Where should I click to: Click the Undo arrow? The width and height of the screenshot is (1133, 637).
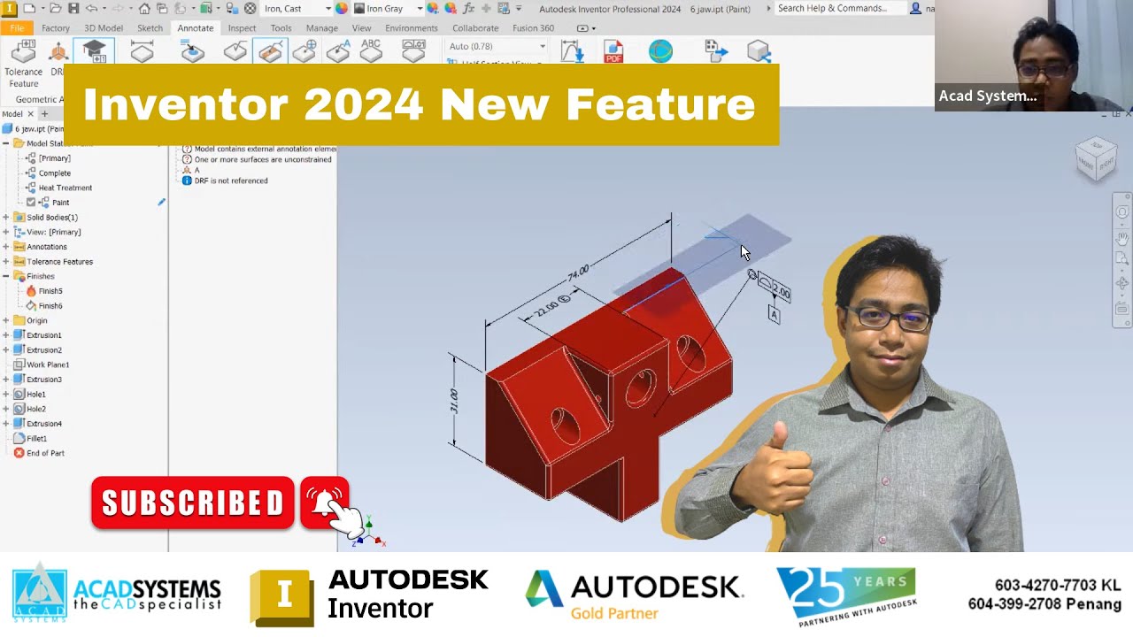point(91,8)
